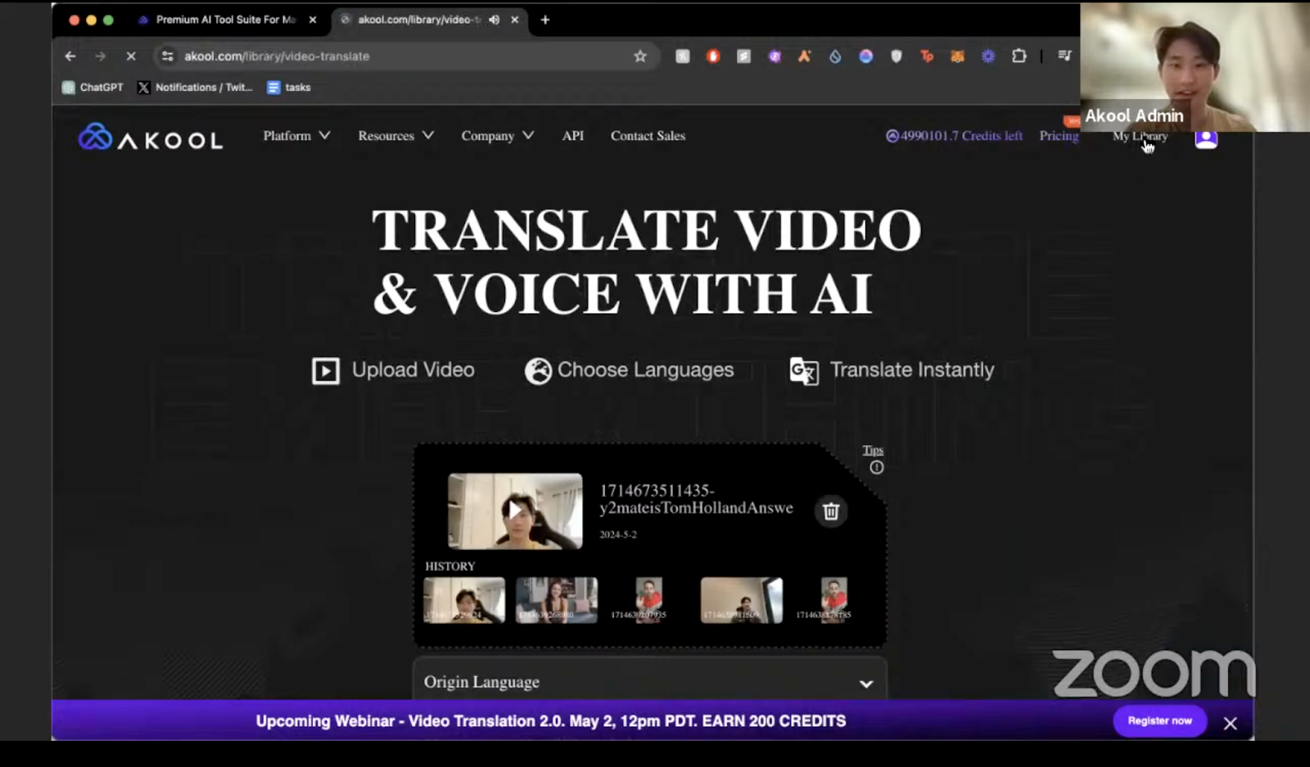Click the shield extension icon
This screenshot has height=767, width=1310.
click(x=897, y=56)
